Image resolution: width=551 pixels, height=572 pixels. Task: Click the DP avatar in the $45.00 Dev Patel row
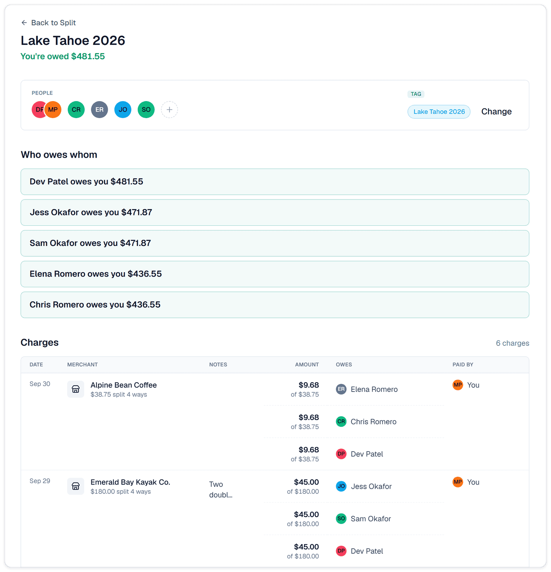(x=341, y=551)
